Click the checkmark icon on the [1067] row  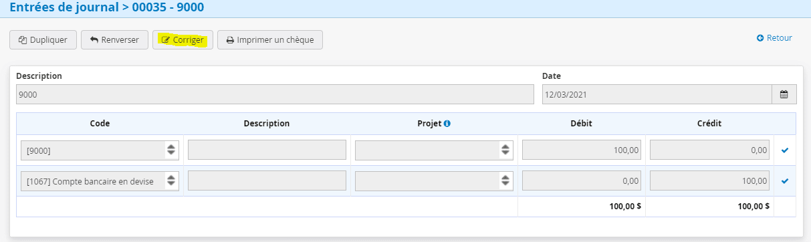pos(785,180)
